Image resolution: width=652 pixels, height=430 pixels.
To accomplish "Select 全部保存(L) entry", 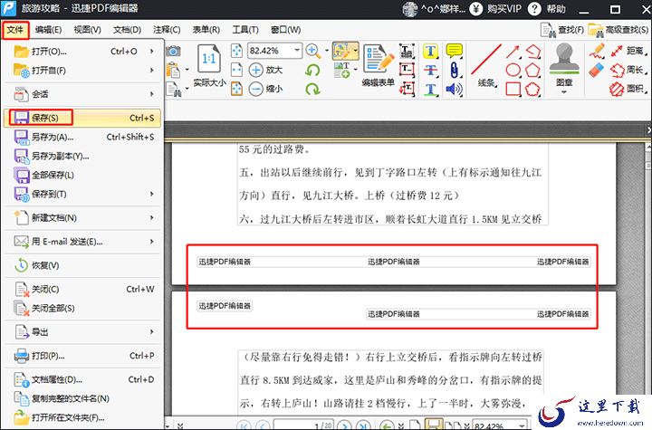I will (x=83, y=175).
